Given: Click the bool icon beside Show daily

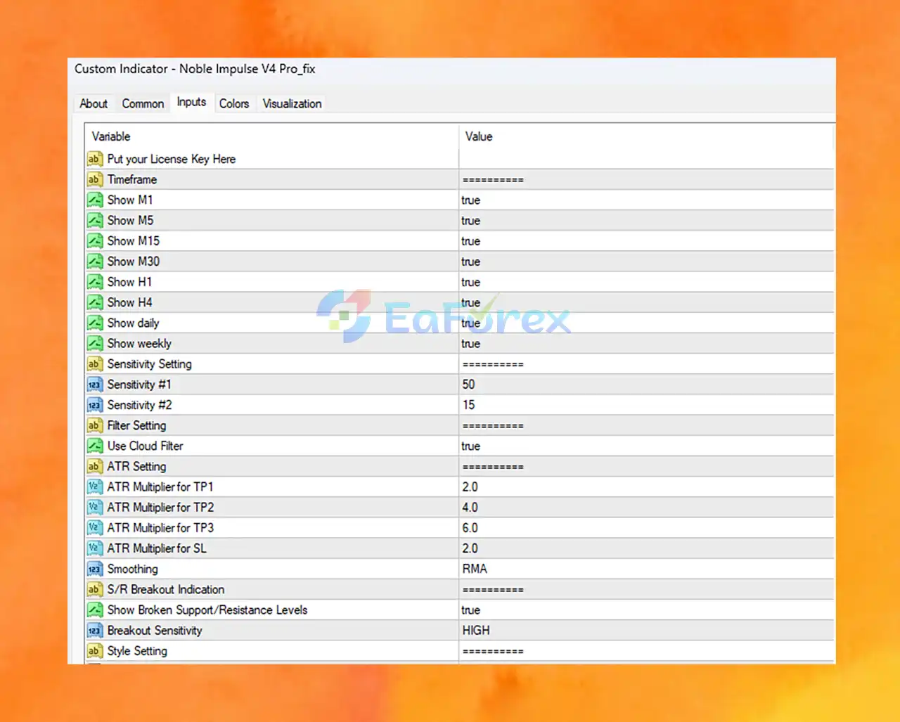Looking at the screenshot, I should (95, 323).
